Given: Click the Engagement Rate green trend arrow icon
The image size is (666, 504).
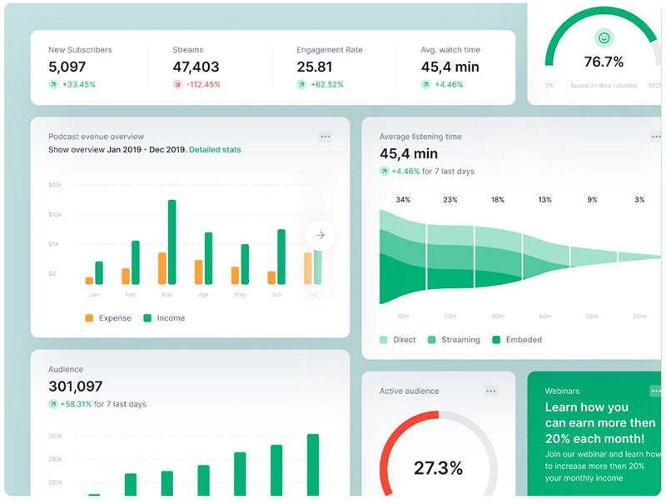Looking at the screenshot, I should click(301, 85).
